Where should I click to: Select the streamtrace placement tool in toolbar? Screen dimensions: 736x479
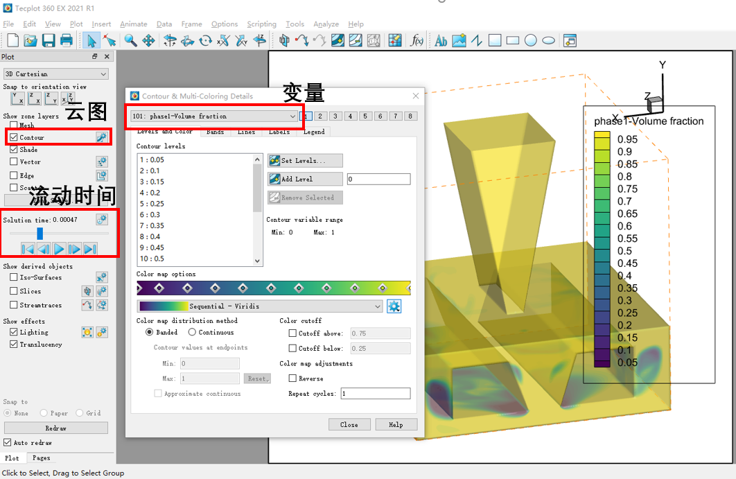pyautogui.click(x=302, y=41)
